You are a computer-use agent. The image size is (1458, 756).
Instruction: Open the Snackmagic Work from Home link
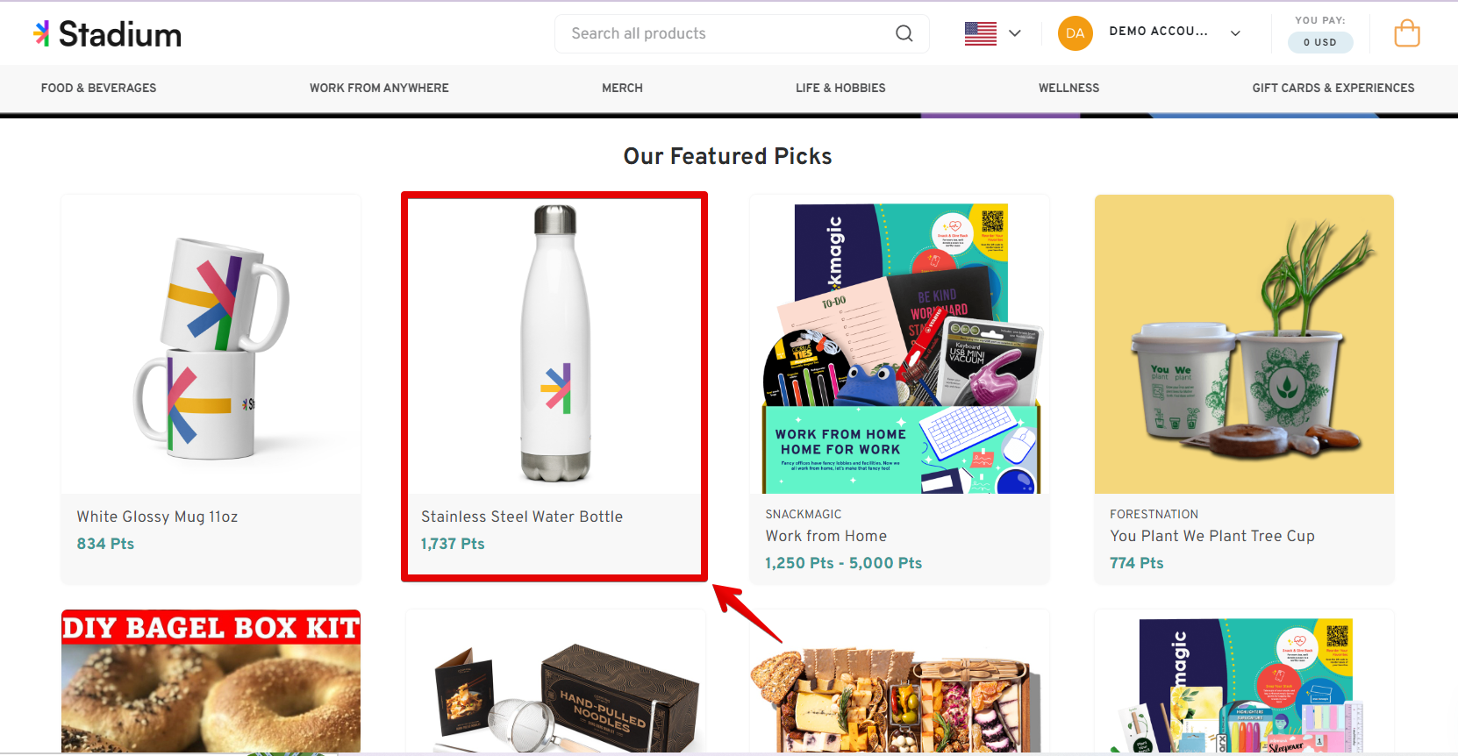pos(825,536)
